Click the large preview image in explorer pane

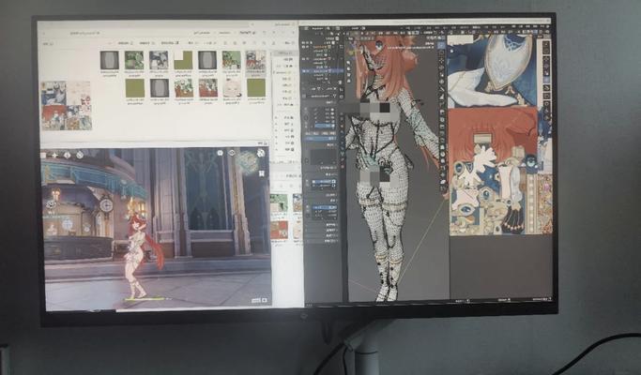pos(67,105)
